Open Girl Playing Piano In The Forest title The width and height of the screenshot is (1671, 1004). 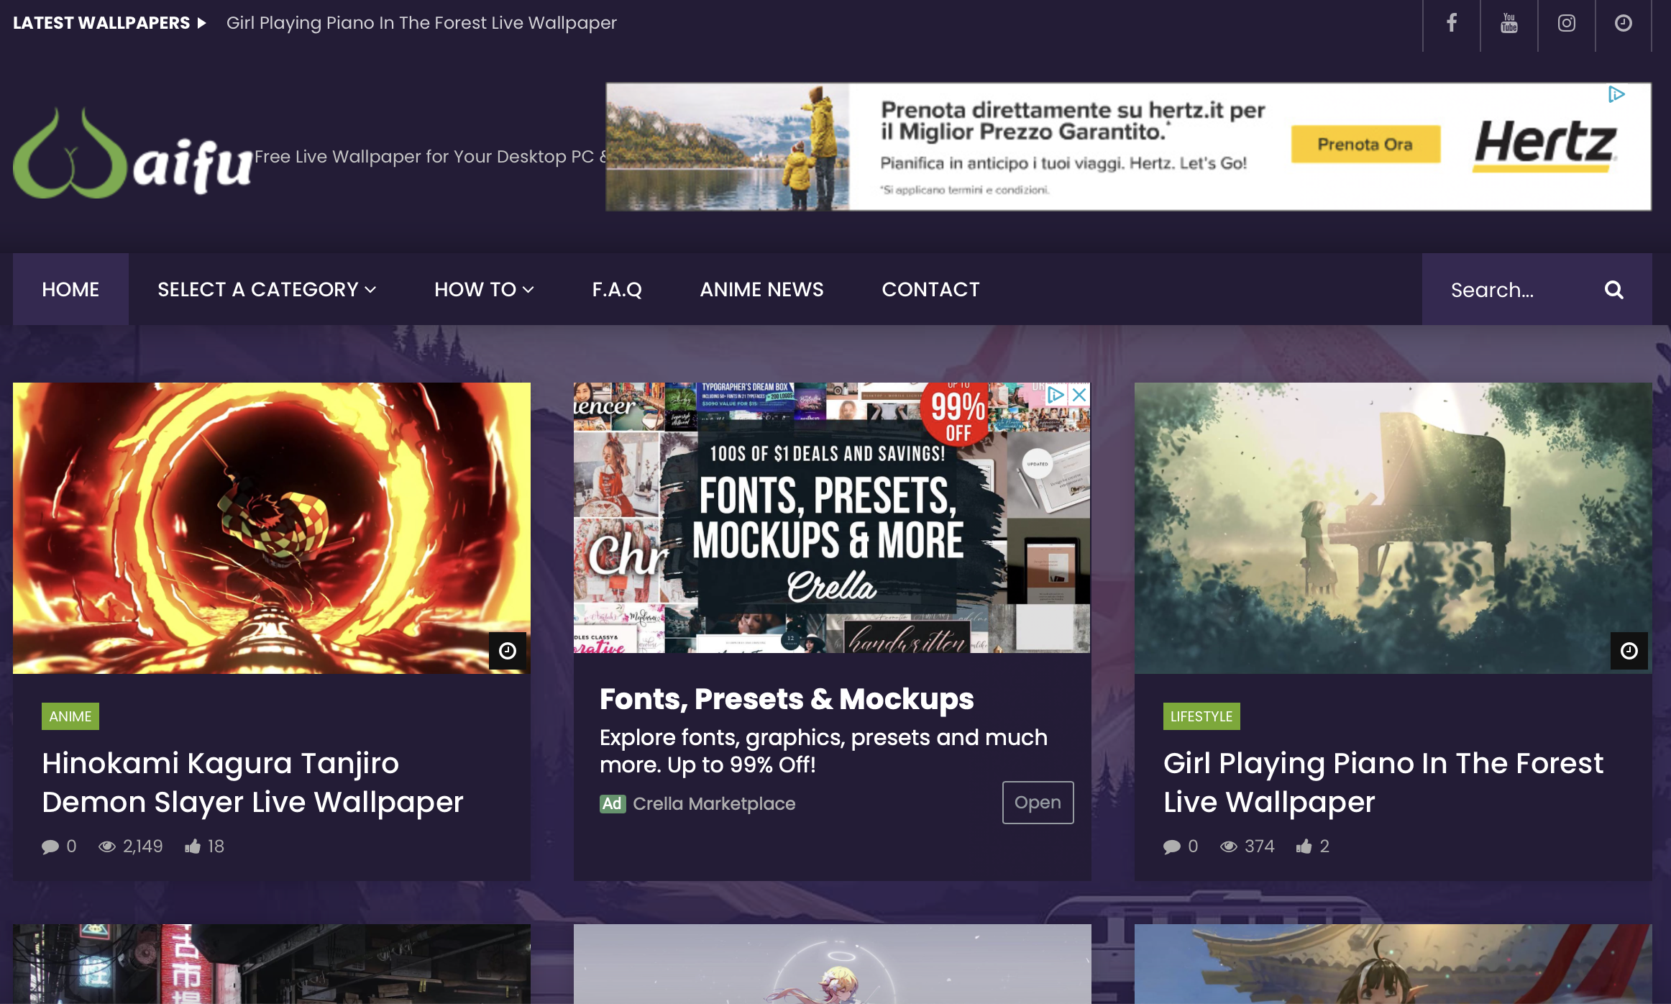point(1383,782)
